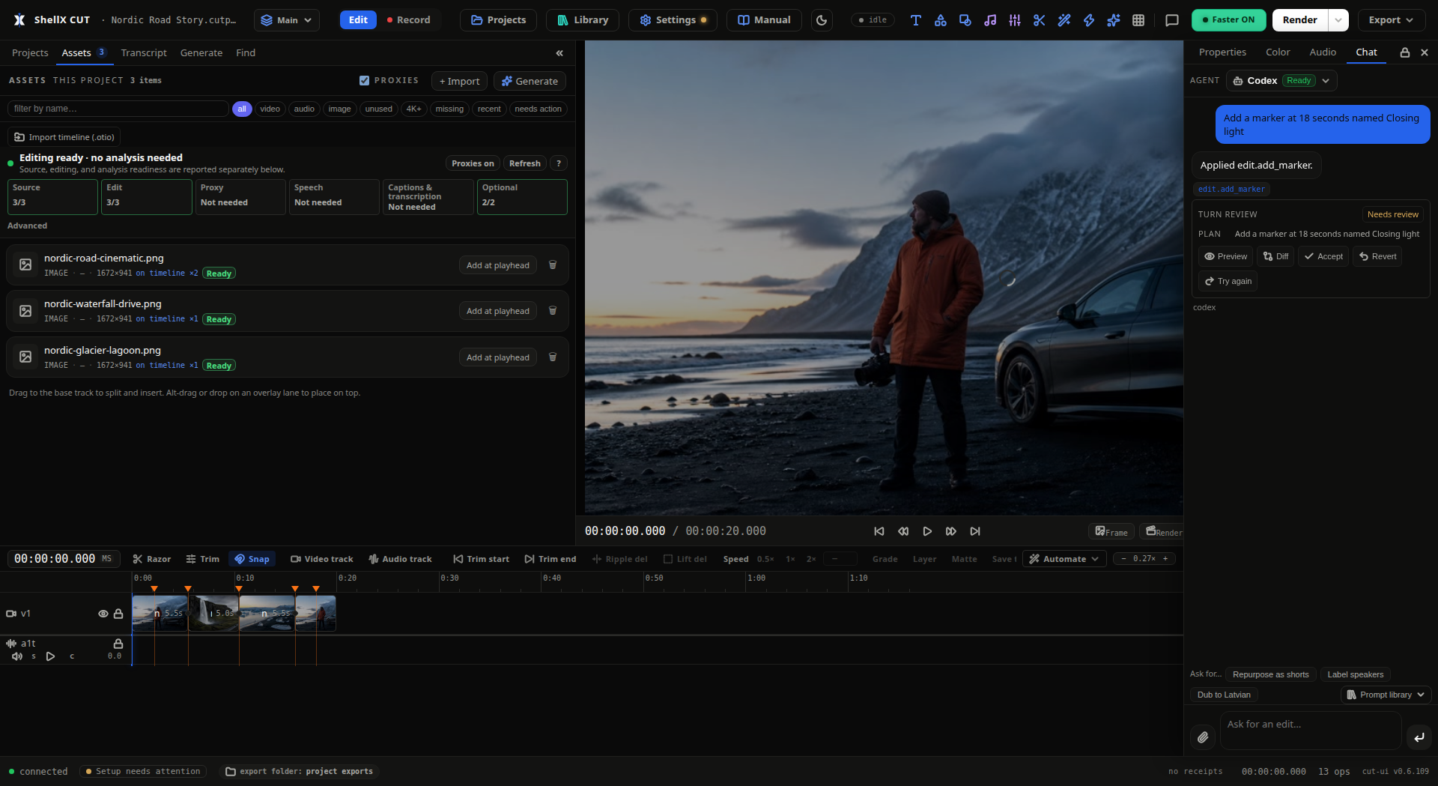The image size is (1438, 786).
Task: Switch theme with the moon icon
Action: click(x=822, y=20)
